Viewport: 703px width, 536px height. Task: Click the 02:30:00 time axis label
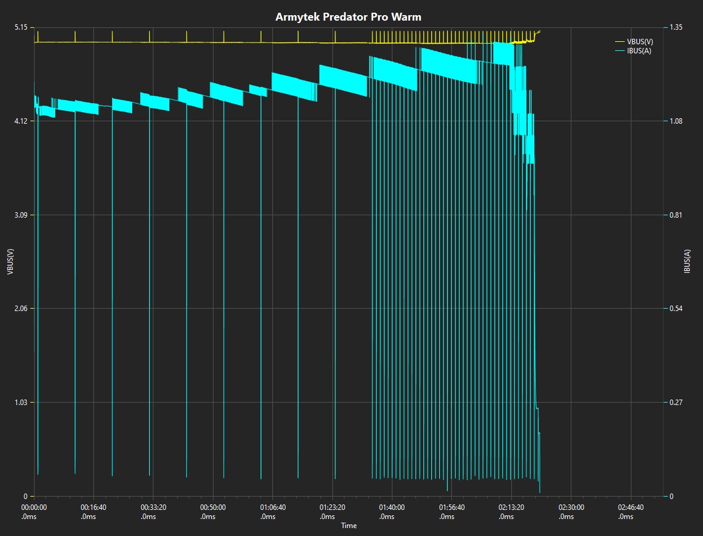click(571, 512)
